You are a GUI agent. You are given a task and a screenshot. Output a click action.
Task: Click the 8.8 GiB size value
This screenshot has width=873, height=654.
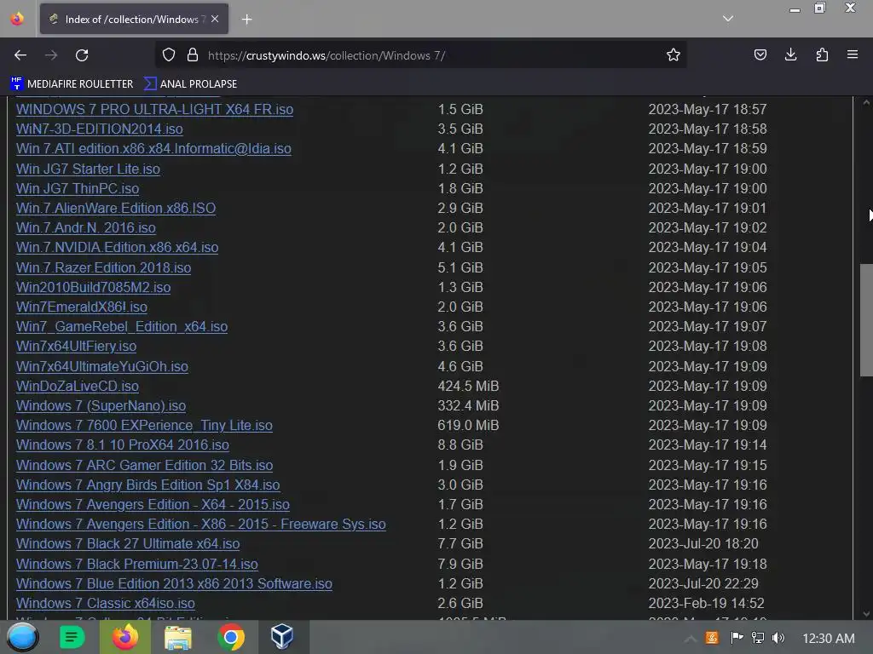(x=460, y=445)
